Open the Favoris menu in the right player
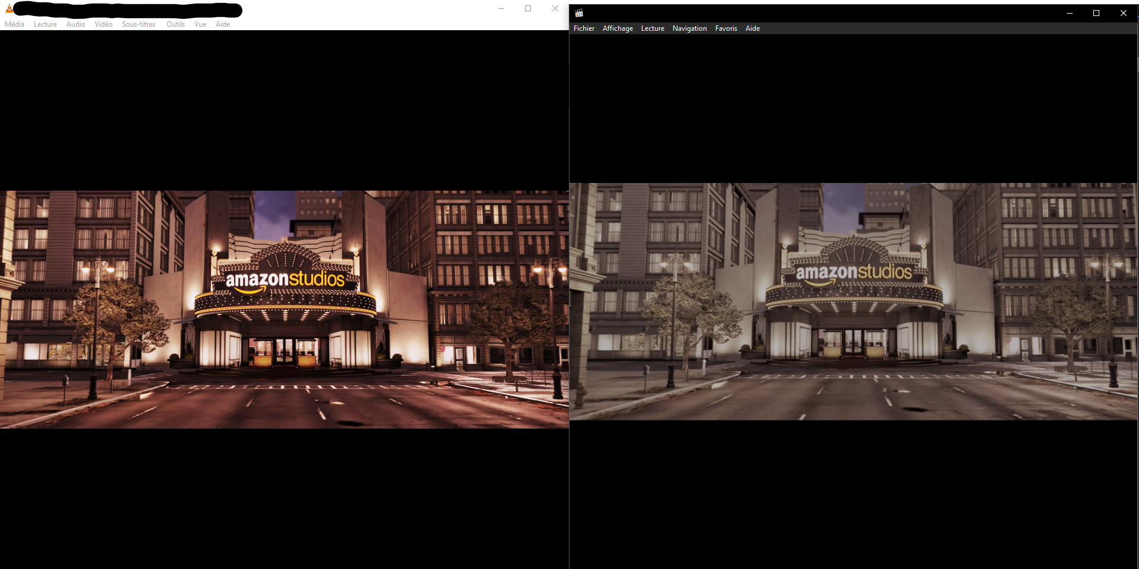The width and height of the screenshot is (1139, 569). tap(726, 28)
